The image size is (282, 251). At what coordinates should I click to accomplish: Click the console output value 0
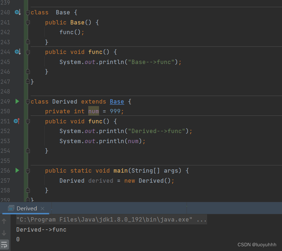[x=18, y=239]
